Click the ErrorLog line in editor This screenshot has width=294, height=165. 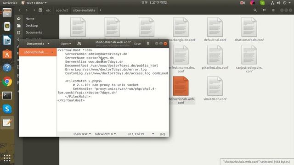(106, 69)
